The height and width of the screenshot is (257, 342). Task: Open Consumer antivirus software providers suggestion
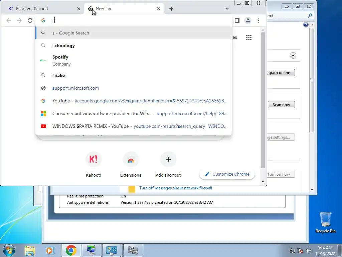pyautogui.click(x=134, y=113)
